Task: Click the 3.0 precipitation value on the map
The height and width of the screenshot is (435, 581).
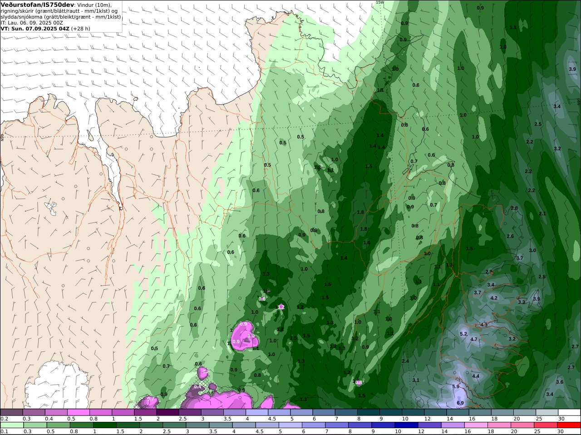Action: 532,250
